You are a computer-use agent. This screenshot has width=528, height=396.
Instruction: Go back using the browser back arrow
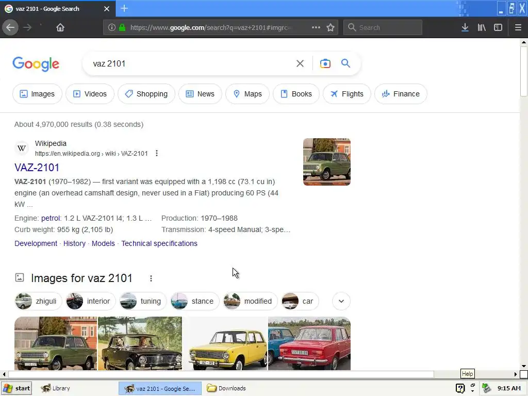(x=10, y=27)
